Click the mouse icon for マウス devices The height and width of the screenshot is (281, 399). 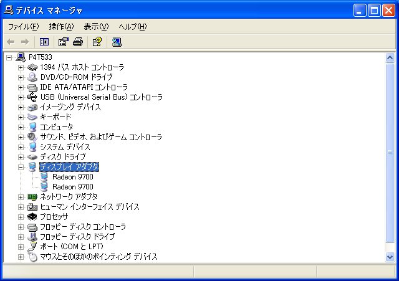tap(32, 257)
